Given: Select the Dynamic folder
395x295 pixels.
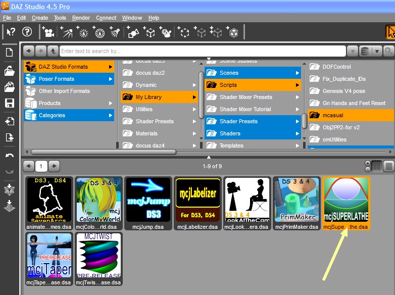Looking at the screenshot, I should [x=160, y=85].
